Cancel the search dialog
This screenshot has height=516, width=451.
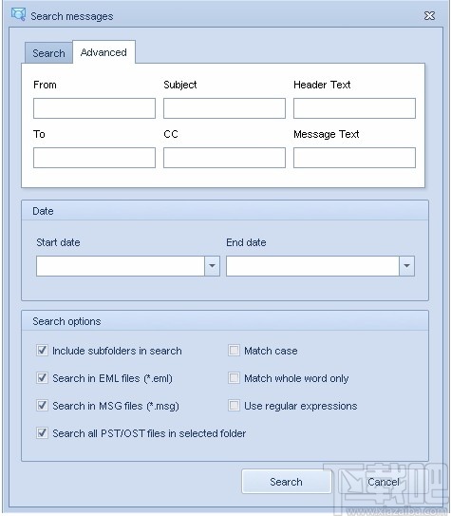pos(384,482)
